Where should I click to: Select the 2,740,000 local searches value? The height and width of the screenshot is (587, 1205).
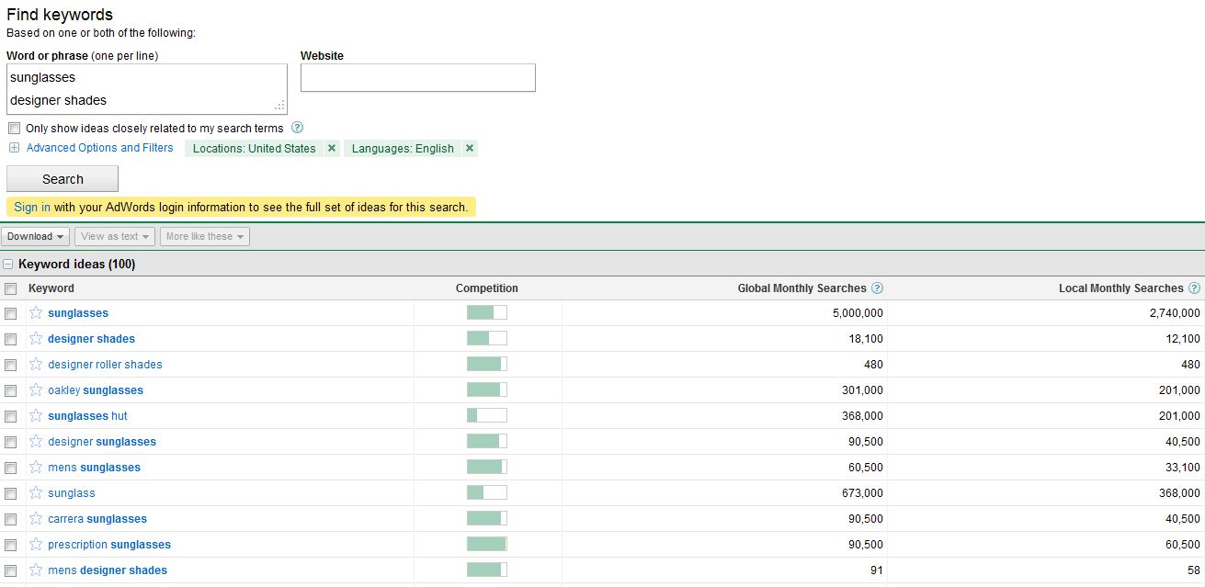click(1175, 313)
